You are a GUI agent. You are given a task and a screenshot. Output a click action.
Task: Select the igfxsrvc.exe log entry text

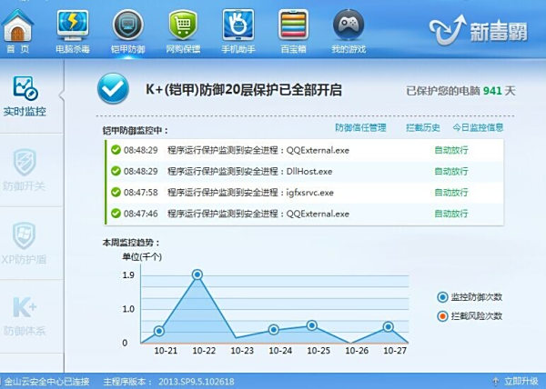click(x=250, y=193)
